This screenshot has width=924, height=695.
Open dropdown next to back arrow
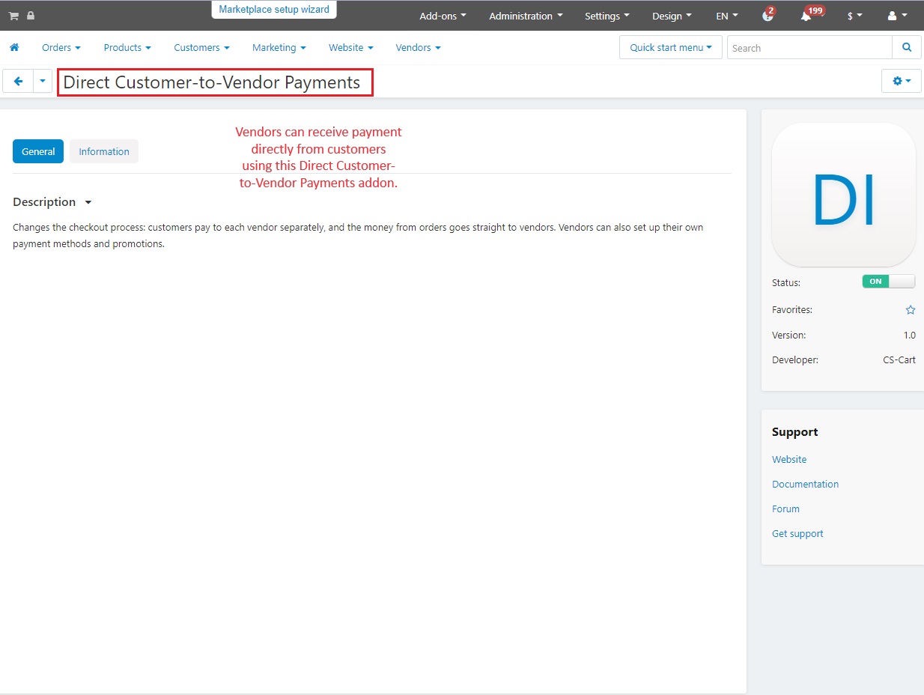[x=43, y=81]
